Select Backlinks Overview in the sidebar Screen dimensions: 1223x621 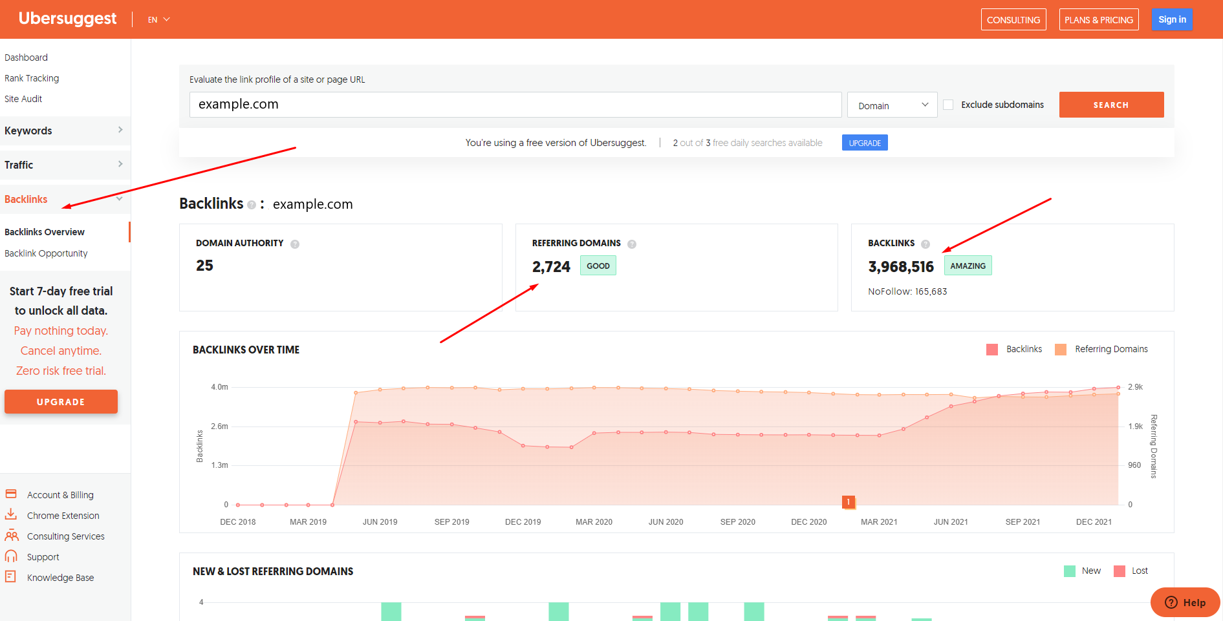[45, 232]
